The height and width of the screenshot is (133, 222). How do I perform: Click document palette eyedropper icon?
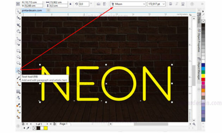point(28,128)
